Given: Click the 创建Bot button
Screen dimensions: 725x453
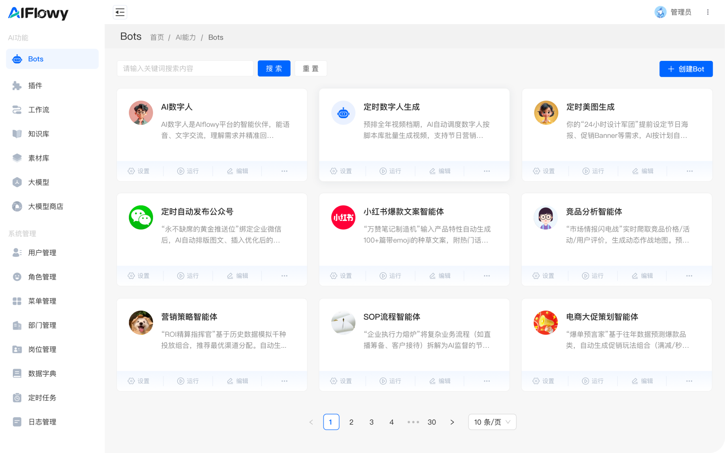Looking at the screenshot, I should click(x=686, y=69).
